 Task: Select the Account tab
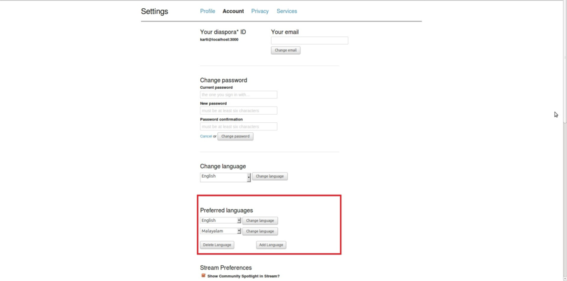(233, 11)
